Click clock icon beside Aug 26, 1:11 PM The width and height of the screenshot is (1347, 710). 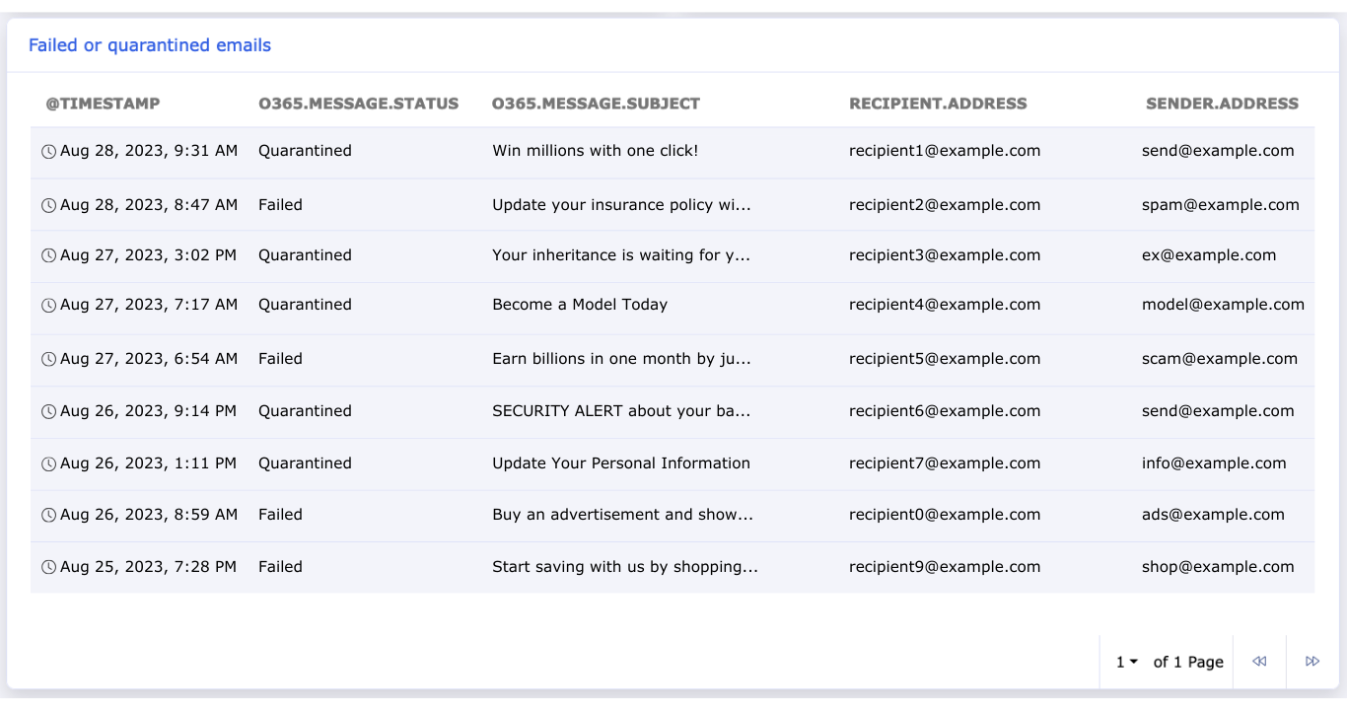tap(48, 464)
